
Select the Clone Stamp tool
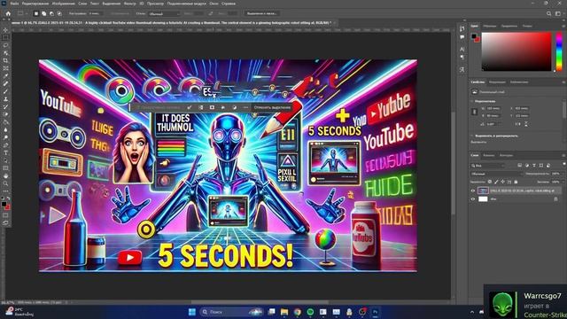click(x=5, y=98)
